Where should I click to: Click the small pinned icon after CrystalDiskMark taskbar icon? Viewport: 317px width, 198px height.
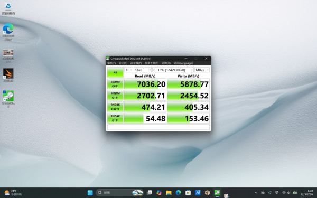pyautogui.click(x=226, y=195)
